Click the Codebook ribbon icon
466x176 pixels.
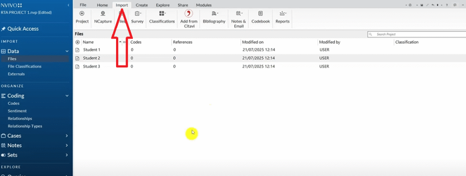click(260, 13)
